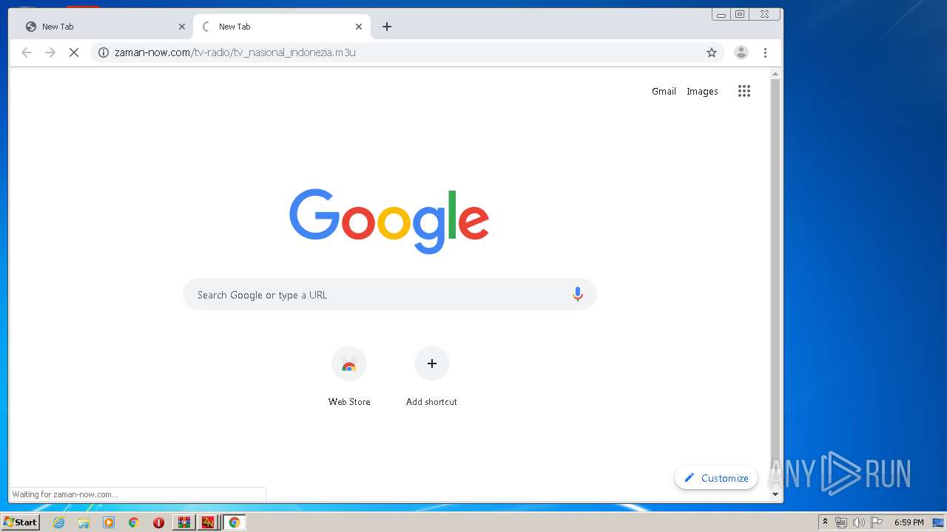Open the volume speaker tray icon
The height and width of the screenshot is (532, 947).
coord(859,522)
